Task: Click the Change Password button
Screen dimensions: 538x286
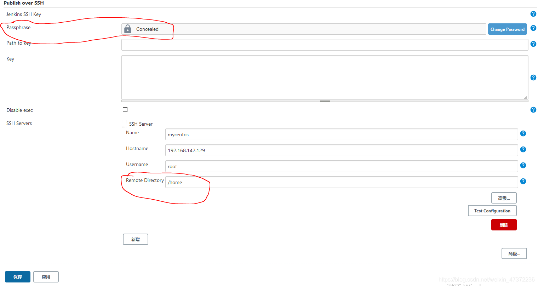Action: [x=507, y=29]
